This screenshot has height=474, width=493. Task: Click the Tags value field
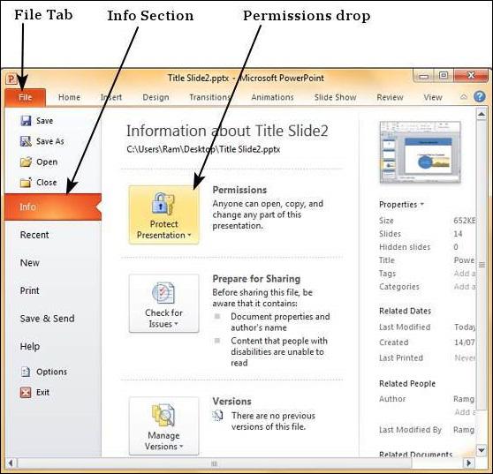click(465, 274)
